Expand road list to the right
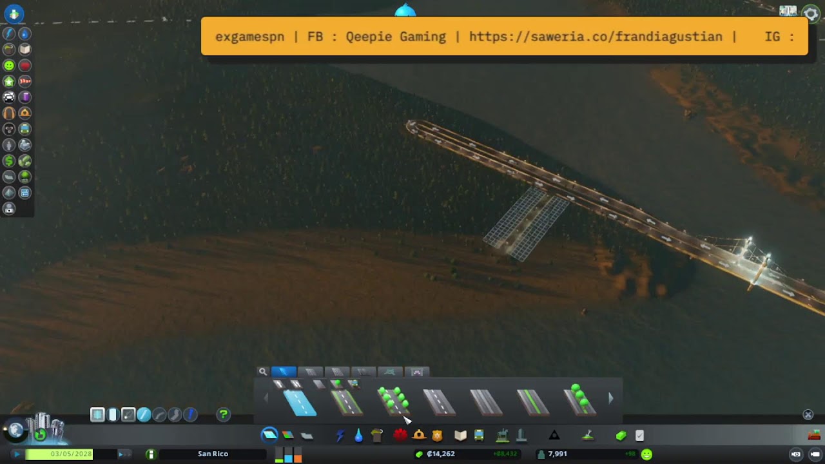The height and width of the screenshot is (464, 825). [x=611, y=398]
